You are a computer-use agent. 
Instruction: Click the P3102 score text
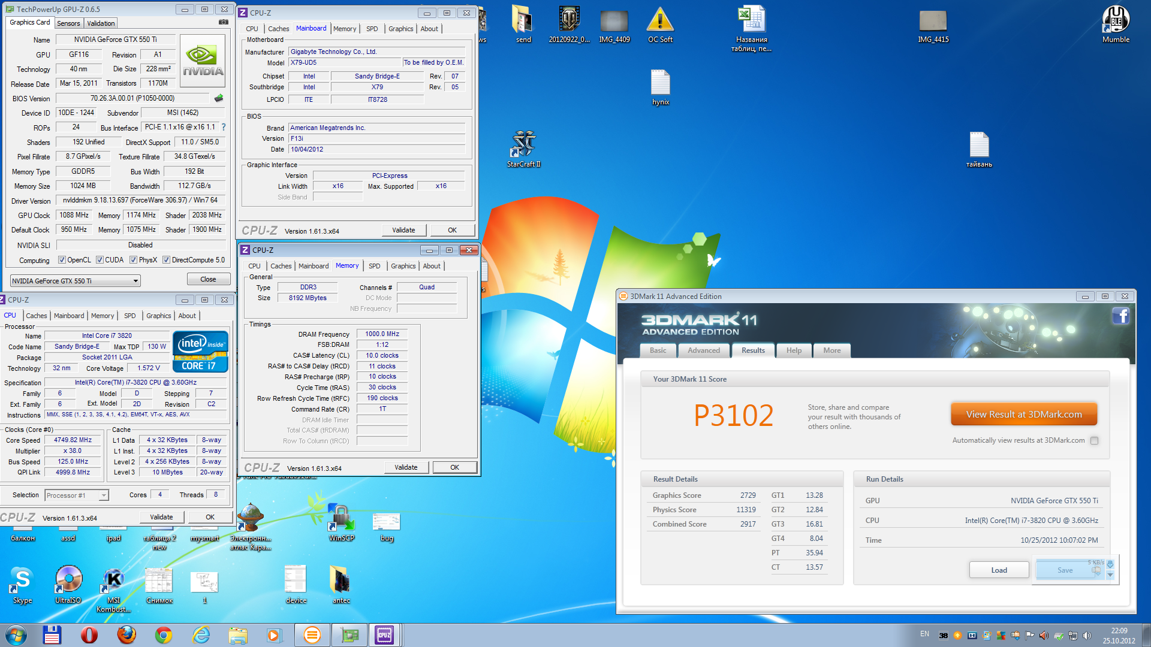(x=733, y=416)
